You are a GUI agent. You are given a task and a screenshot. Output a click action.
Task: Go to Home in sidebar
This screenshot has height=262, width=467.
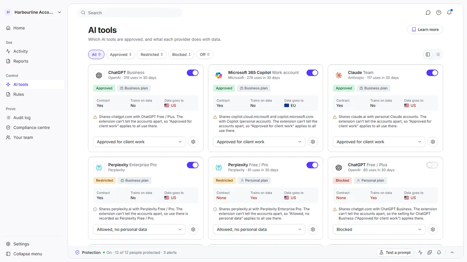tap(33, 28)
